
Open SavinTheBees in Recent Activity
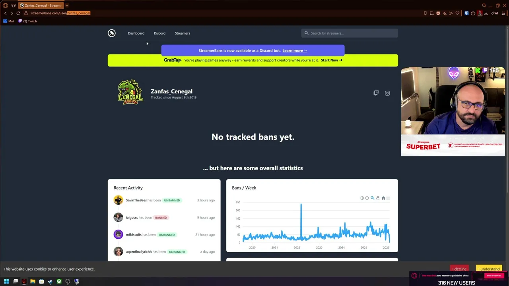pos(136,200)
